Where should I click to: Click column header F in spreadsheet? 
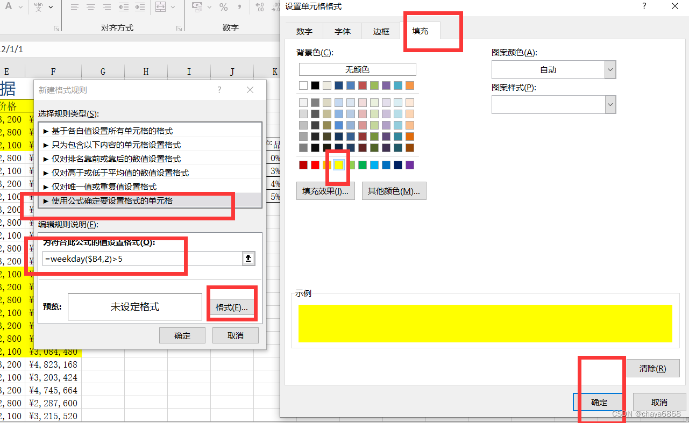[53, 71]
